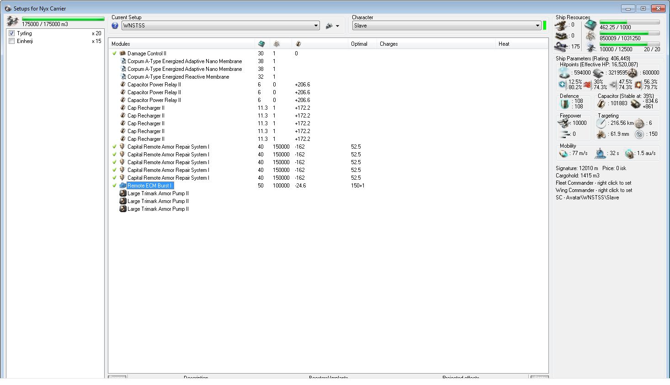Select the Corpum A-Type Energized Reactive Membrane row
The image size is (670, 385).
click(328, 77)
